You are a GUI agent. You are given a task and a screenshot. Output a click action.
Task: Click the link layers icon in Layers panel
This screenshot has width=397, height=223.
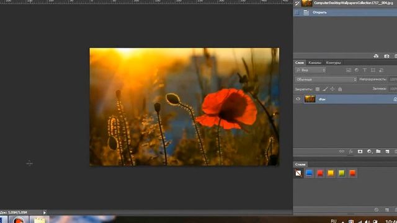tap(342, 151)
